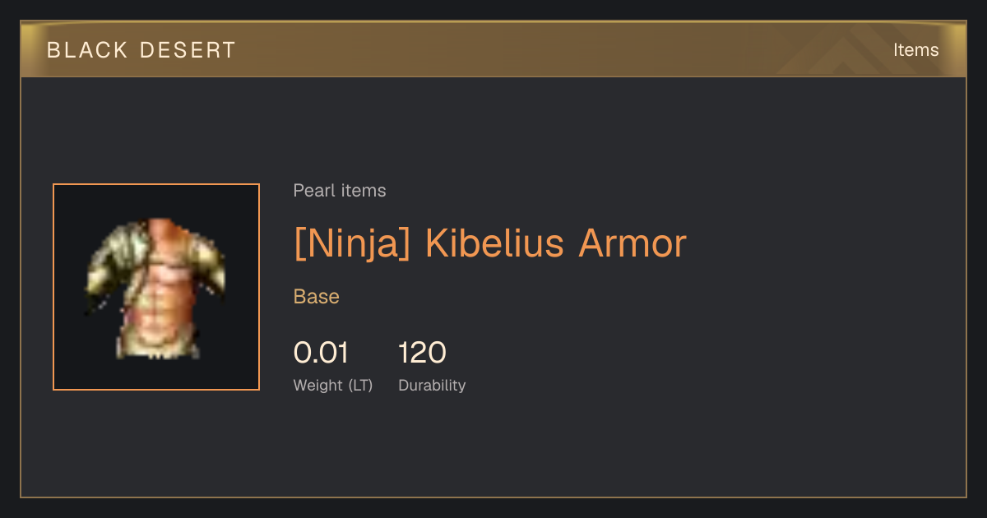Click the Kibelius Armor item icon
Screen dimensions: 987x518
pos(156,288)
